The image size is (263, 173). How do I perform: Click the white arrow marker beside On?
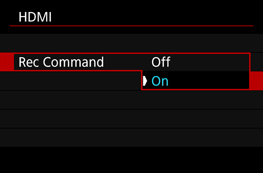(145, 81)
